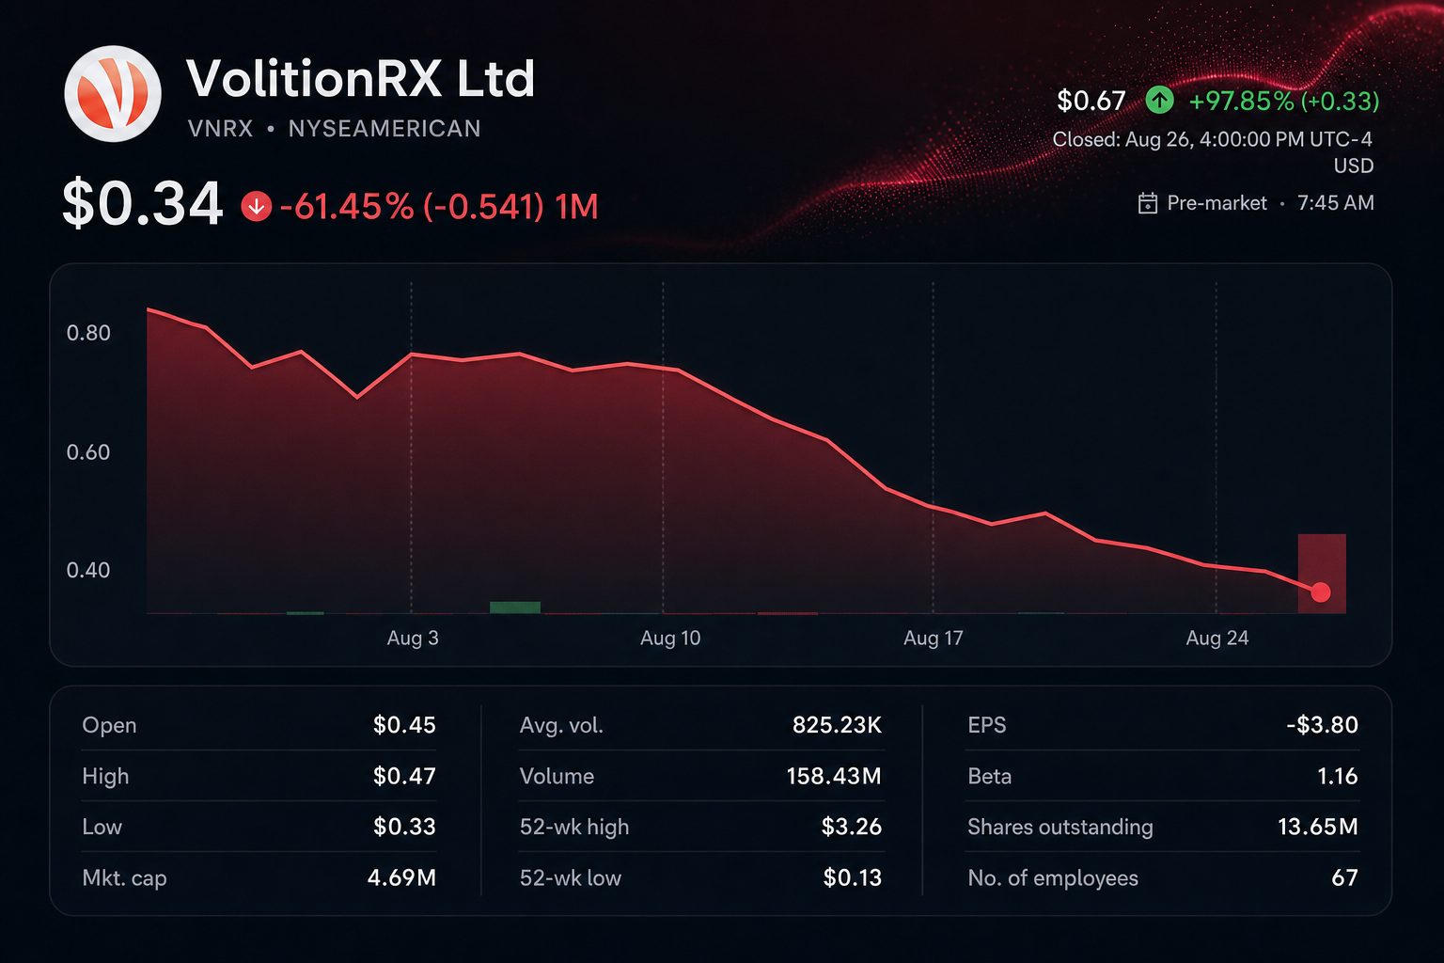This screenshot has width=1444, height=963.
Task: Click the $0.67 closing price
Action: point(1091,101)
